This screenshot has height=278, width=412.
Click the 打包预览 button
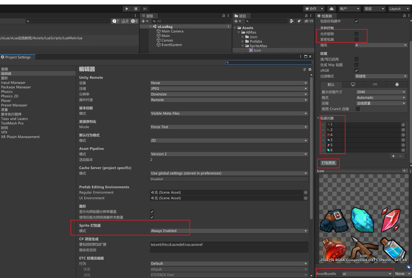pyautogui.click(x=329, y=163)
